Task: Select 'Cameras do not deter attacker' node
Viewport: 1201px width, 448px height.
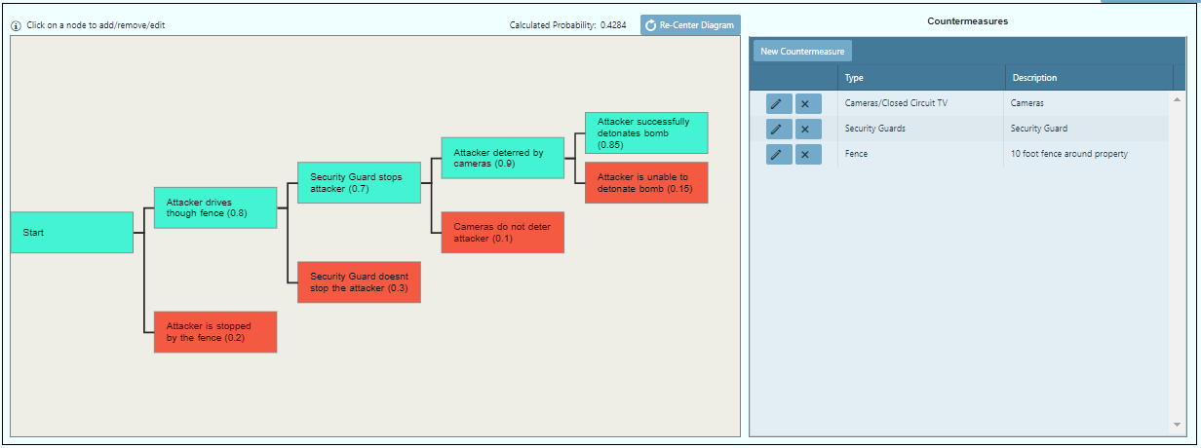Action: [503, 233]
